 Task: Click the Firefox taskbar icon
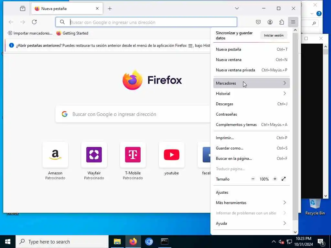[x=133, y=242]
